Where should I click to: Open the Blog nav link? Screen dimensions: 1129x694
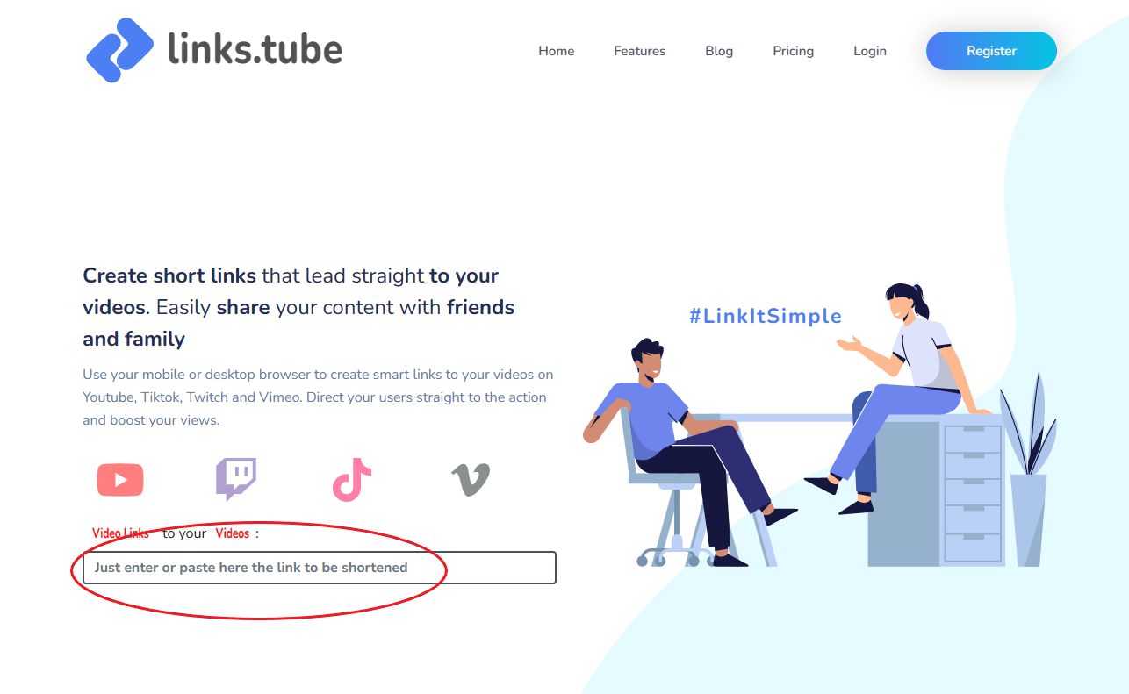pos(719,51)
